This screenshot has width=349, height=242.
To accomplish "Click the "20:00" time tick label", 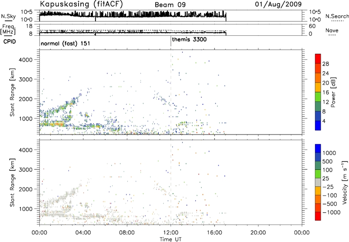I will tap(258, 233).
